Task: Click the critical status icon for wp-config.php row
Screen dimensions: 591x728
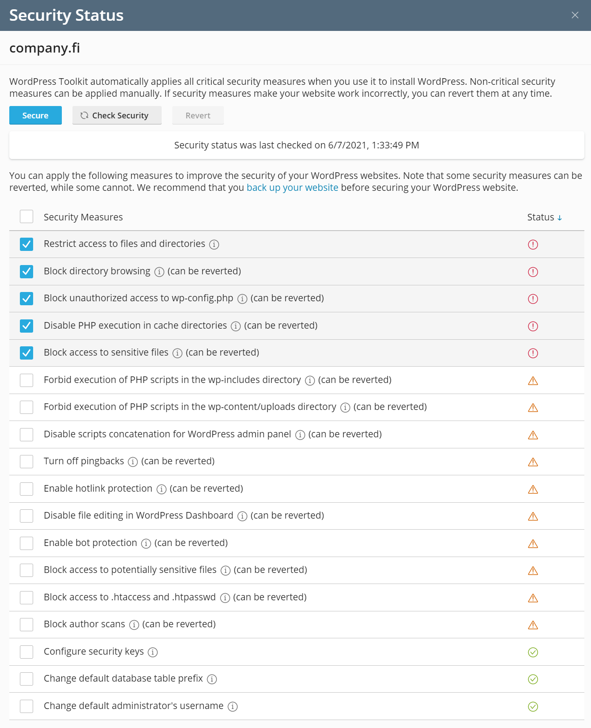Action: (533, 299)
